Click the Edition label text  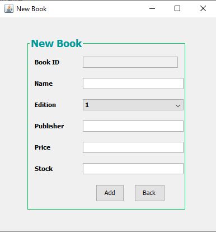coord(45,105)
